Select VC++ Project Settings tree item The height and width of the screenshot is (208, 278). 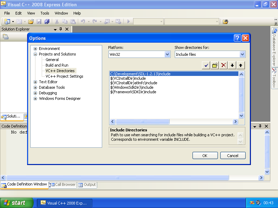click(x=64, y=76)
